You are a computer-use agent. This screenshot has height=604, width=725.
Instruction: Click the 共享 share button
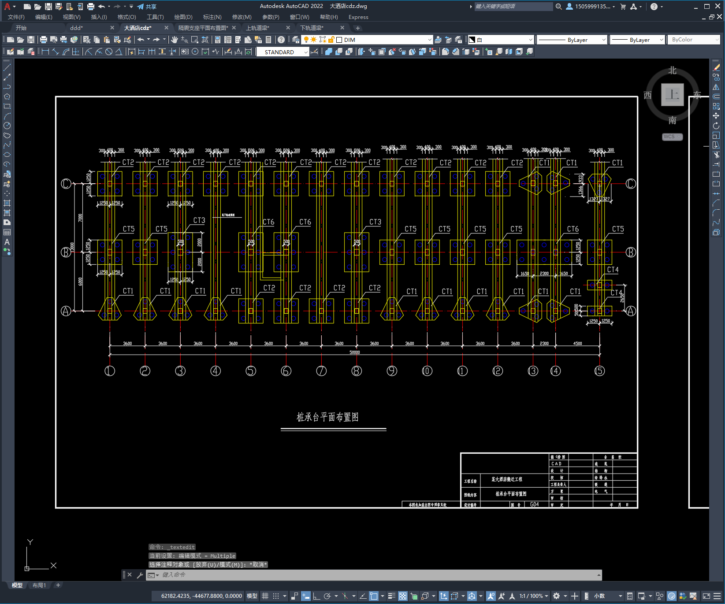147,7
